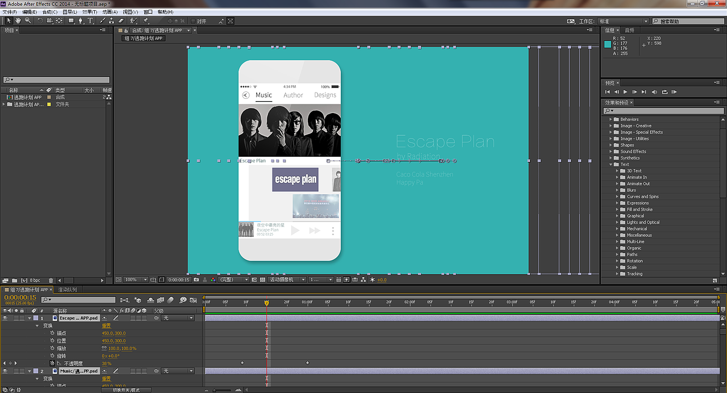Toggle the opacity 不透明度 stopwatch
727x393 pixels.
[x=52, y=363]
